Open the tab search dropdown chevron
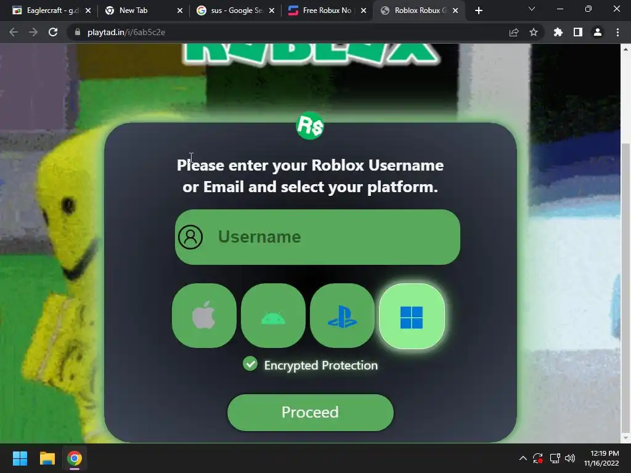The height and width of the screenshot is (473, 631). point(532,9)
